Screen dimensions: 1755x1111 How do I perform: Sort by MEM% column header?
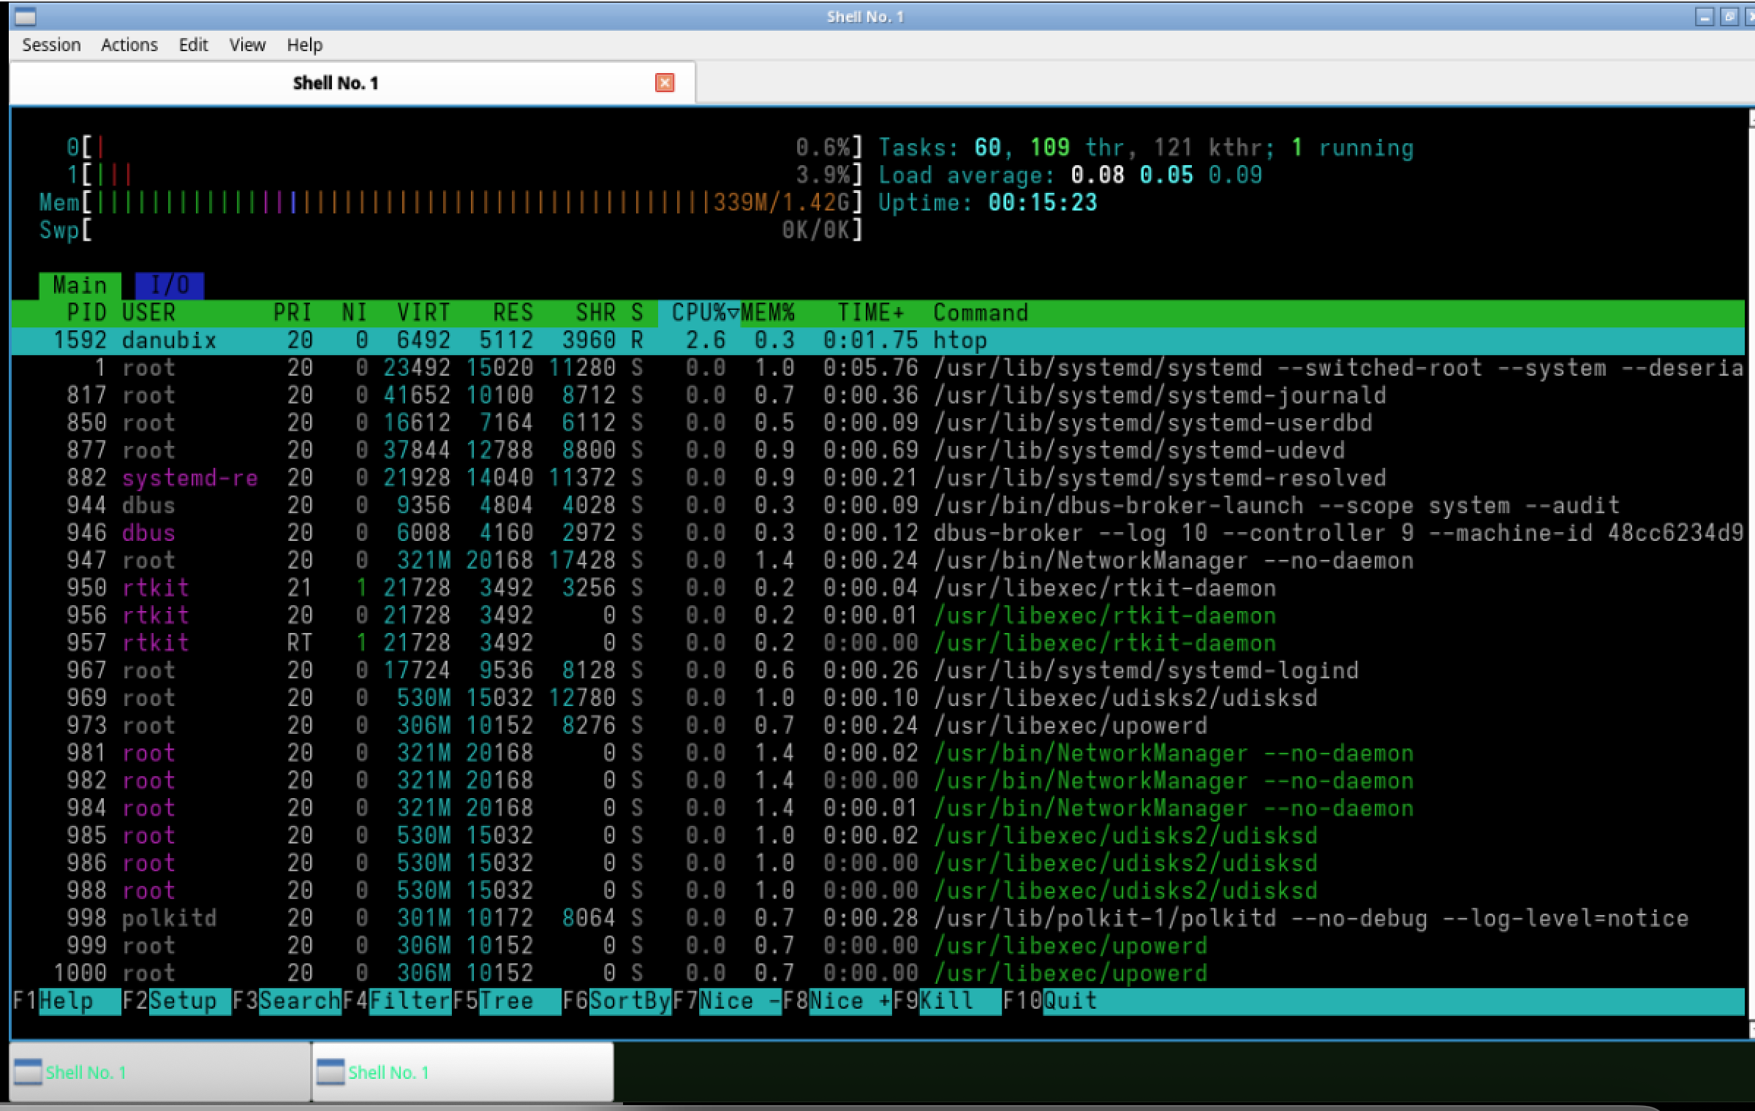click(x=767, y=313)
